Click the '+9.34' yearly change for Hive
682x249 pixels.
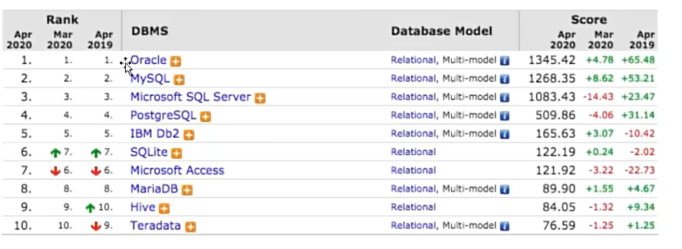click(x=642, y=207)
